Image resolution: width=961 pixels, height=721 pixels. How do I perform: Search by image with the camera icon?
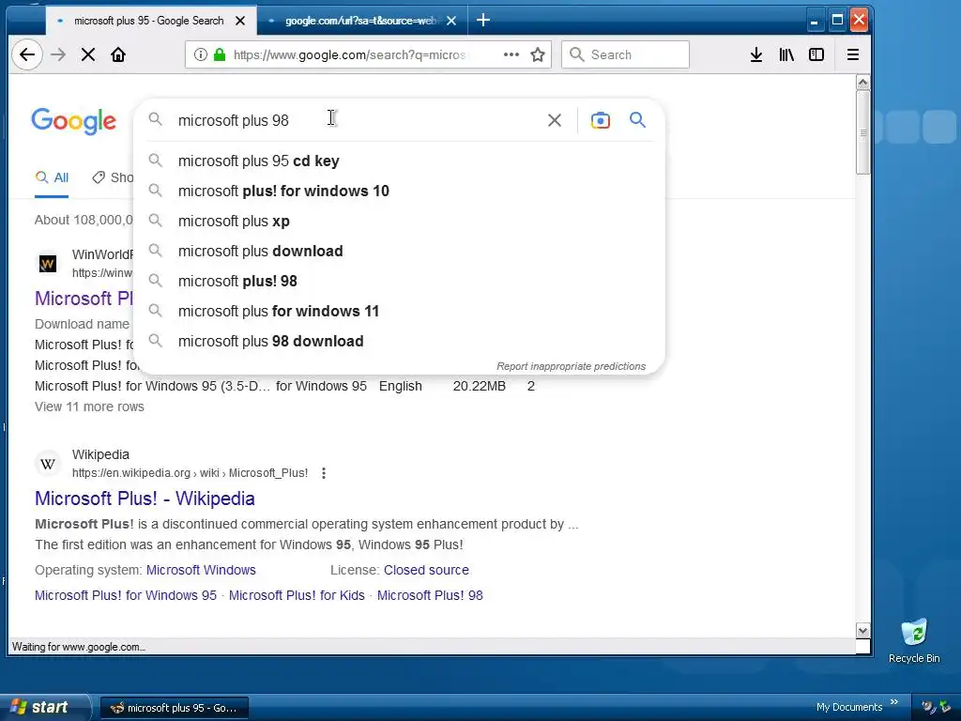[600, 120]
